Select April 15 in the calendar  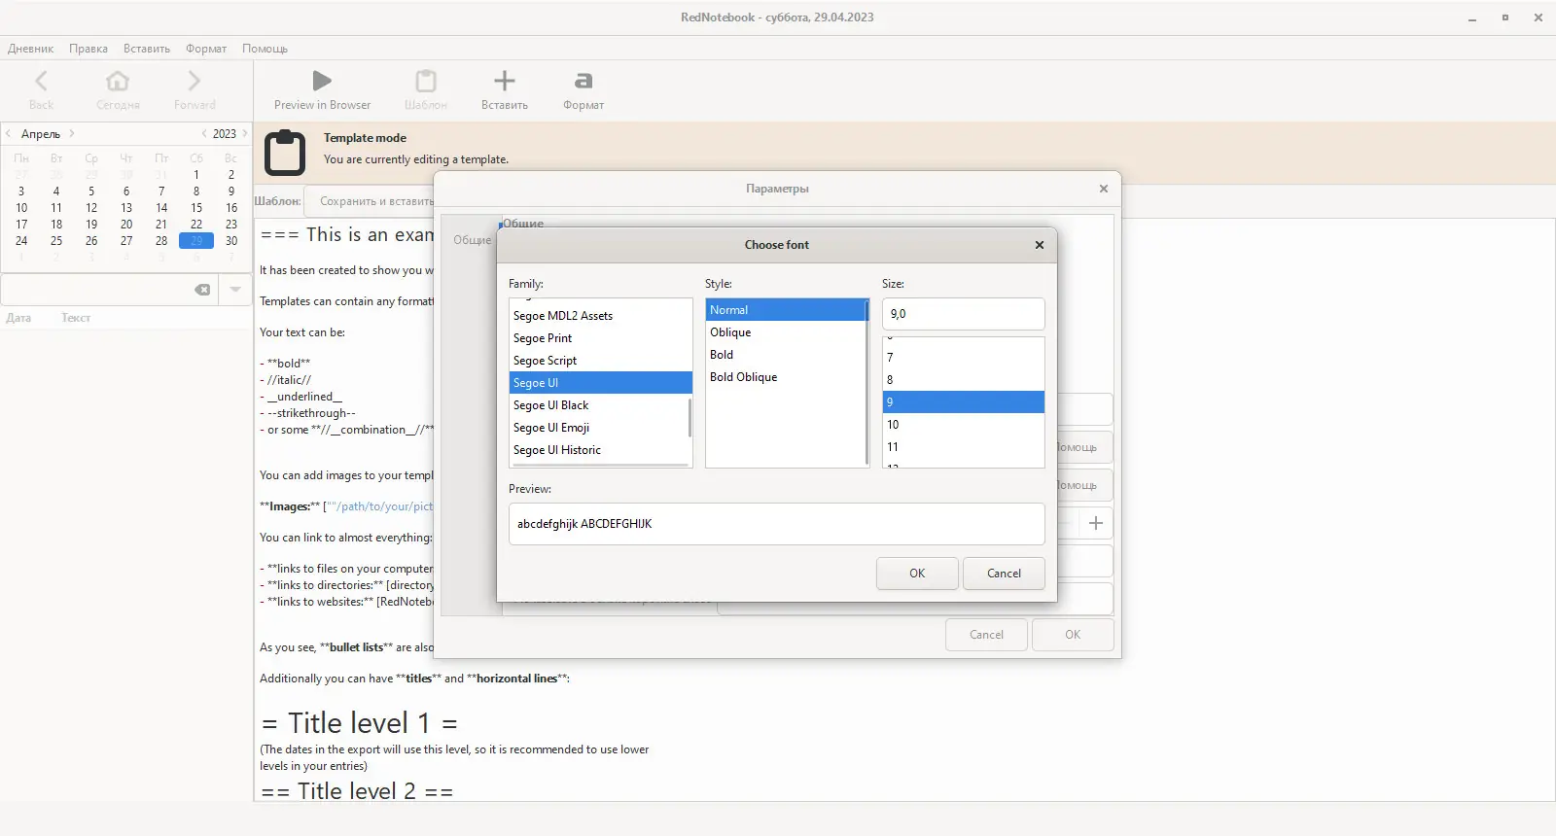196,208
